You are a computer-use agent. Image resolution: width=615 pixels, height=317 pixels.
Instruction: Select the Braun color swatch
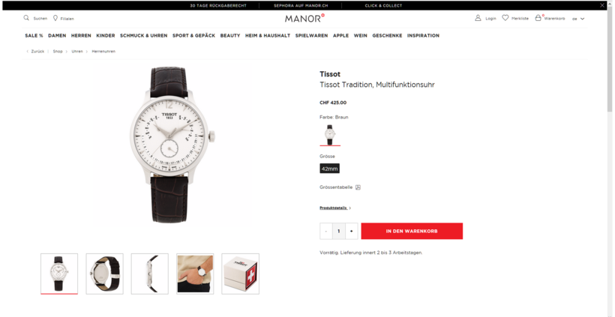330,135
